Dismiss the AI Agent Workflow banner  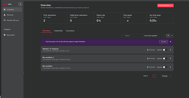(x=171, y=42)
